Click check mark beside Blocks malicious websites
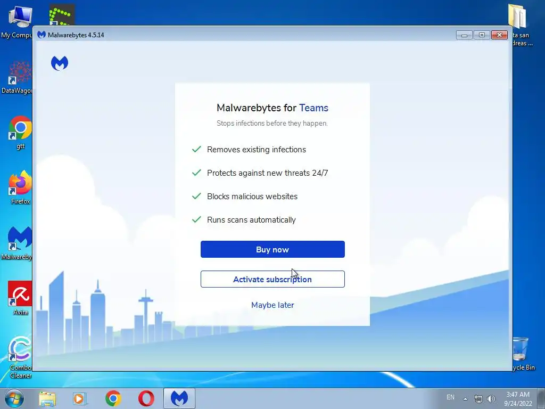Screen dimensions: 545x409 [x=196, y=196]
